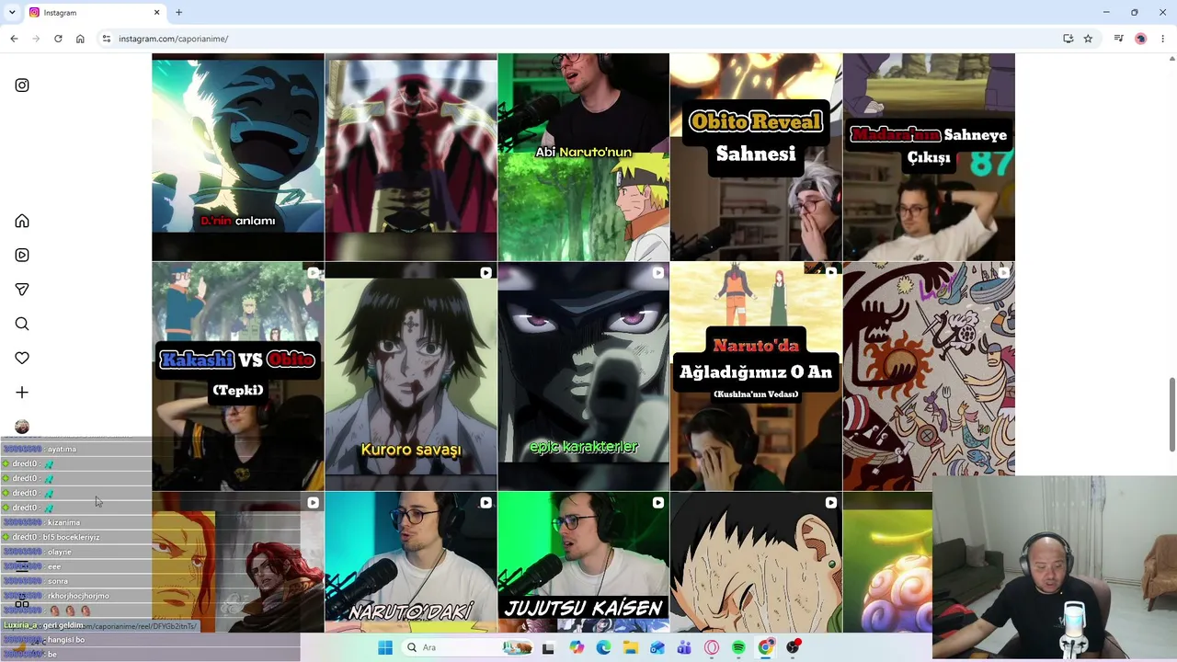Click chat message 'sonra'

click(x=58, y=581)
